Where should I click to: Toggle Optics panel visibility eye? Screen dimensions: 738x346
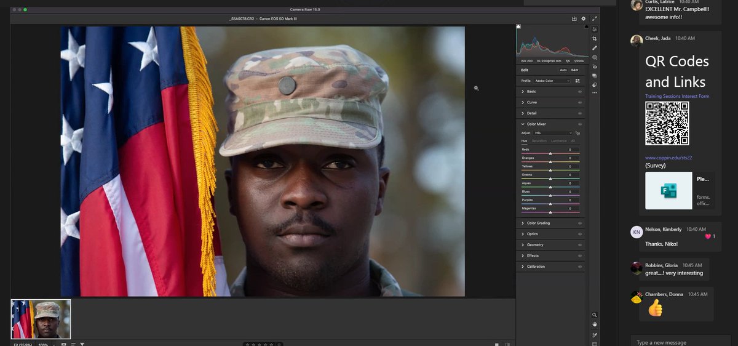click(579, 234)
